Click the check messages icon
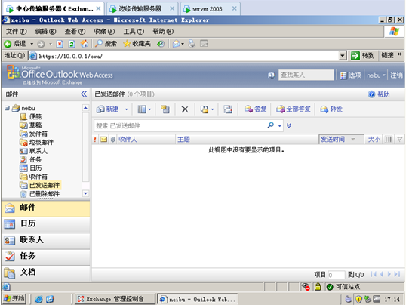The height and width of the screenshot is (305, 406). (x=228, y=109)
